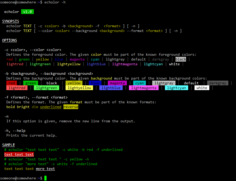Click the underlined 'more text' sample output
Screen dimensions: 236x181
click(x=45, y=169)
